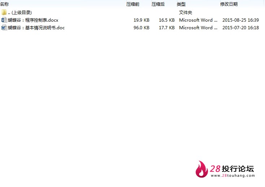Select file 蝴蝶谷：程序控制表.docx
Image resolution: width=265 pixels, height=187 pixels.
click(33, 20)
